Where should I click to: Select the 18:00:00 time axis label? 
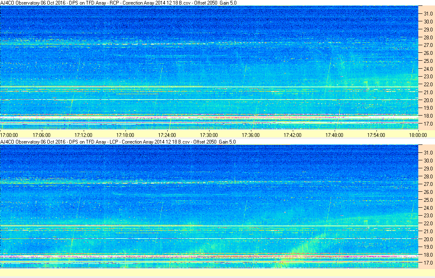click(418, 135)
